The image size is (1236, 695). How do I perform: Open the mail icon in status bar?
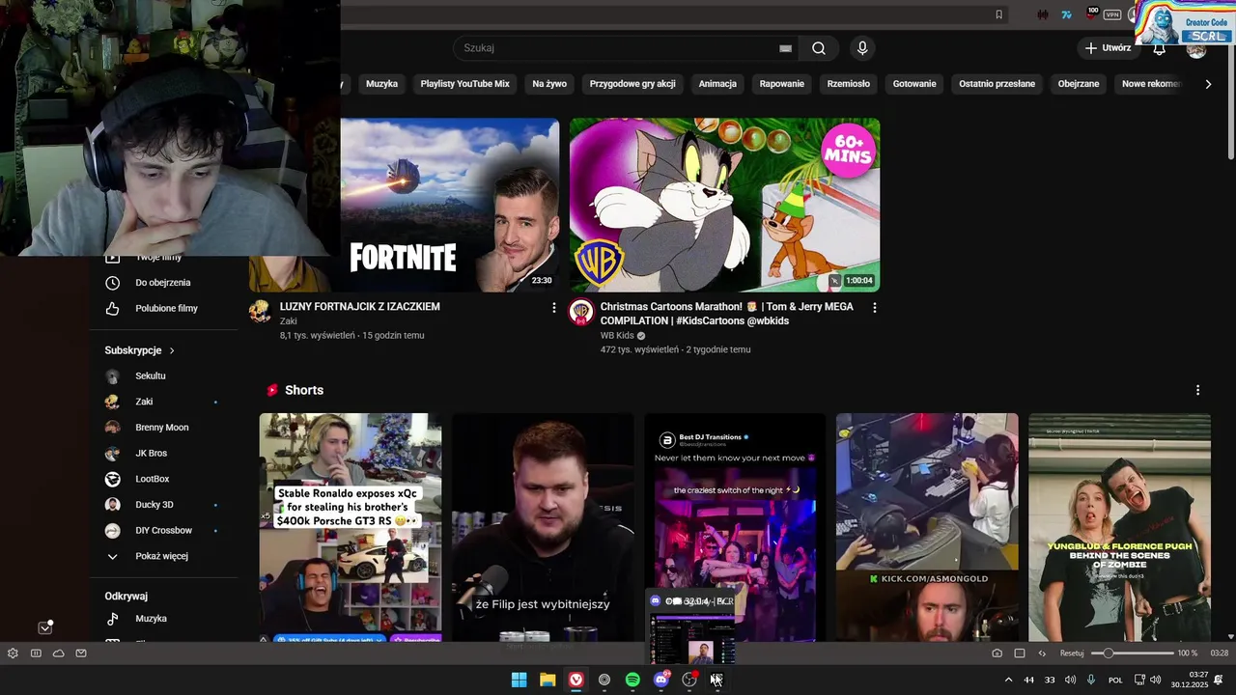point(81,653)
